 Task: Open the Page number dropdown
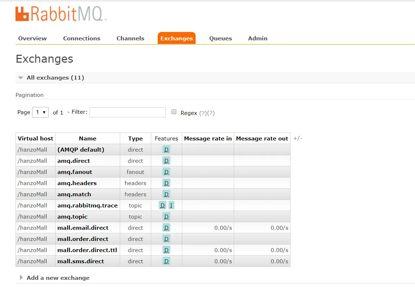tap(40, 112)
